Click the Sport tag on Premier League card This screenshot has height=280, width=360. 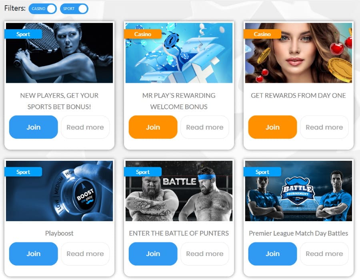(x=262, y=172)
